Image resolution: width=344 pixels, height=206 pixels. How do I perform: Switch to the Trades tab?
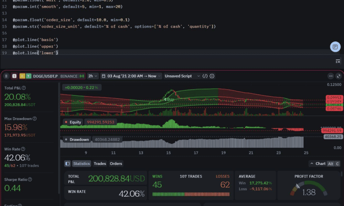tap(100, 164)
